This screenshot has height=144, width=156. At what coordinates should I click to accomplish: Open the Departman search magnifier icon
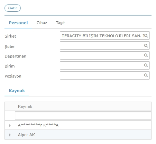(x=146, y=55)
